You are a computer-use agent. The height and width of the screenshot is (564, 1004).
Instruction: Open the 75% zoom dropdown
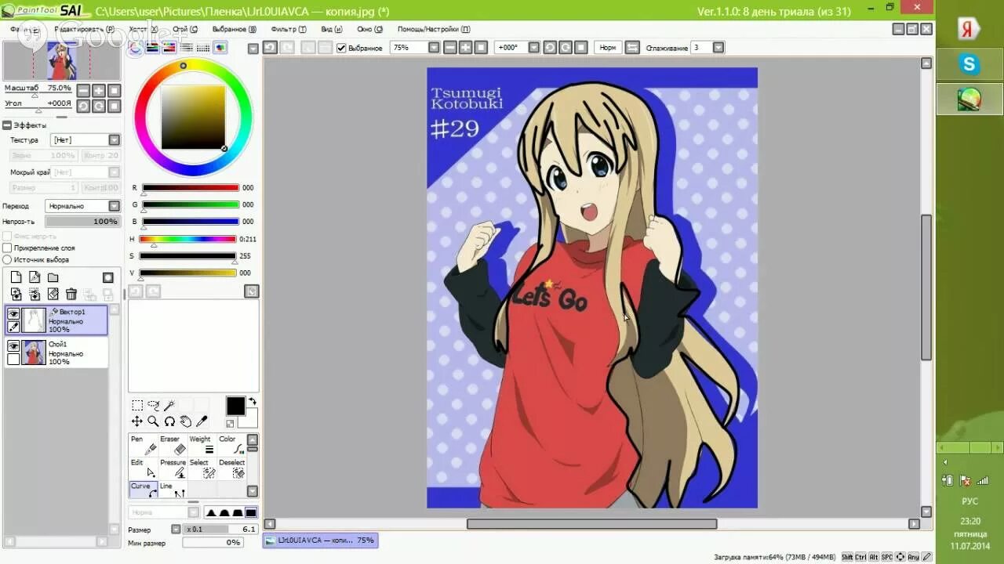coord(434,48)
